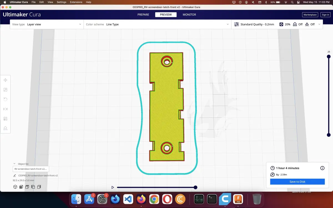Click the Spotlight search icon in menu bar
Image resolution: width=333 pixels, height=208 pixels.
click(292, 2)
